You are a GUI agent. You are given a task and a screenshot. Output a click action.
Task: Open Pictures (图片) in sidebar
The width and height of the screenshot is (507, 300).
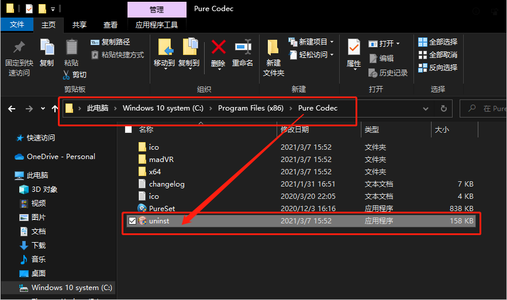coord(32,217)
